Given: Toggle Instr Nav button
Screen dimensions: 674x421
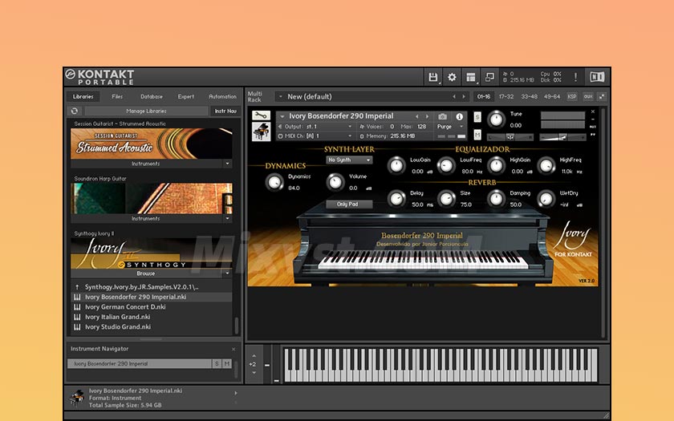Looking at the screenshot, I should point(225,111).
